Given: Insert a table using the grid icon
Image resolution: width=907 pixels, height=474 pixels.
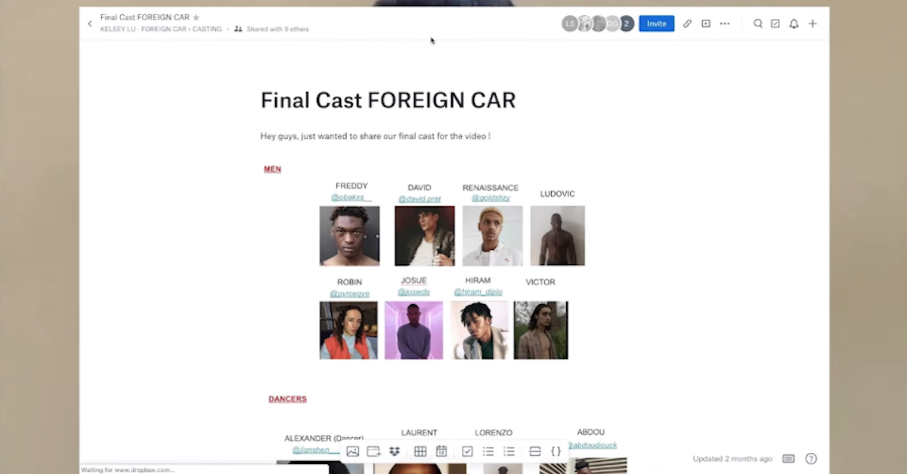Looking at the screenshot, I should [x=420, y=451].
